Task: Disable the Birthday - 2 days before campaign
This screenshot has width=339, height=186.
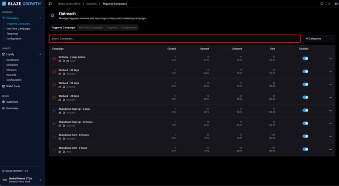Action: click(305, 58)
